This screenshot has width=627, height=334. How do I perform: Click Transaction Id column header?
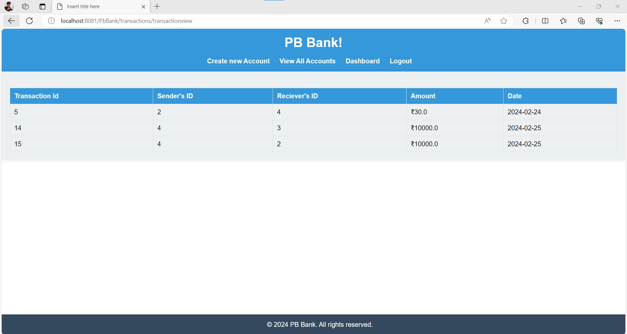(82, 96)
